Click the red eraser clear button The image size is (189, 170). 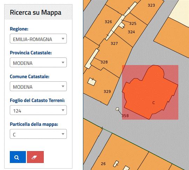tap(35, 157)
